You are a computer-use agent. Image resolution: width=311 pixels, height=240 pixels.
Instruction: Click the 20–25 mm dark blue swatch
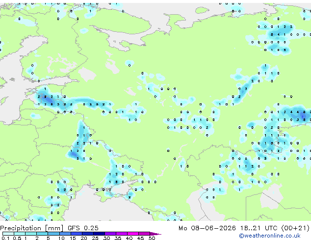tap(87, 234)
